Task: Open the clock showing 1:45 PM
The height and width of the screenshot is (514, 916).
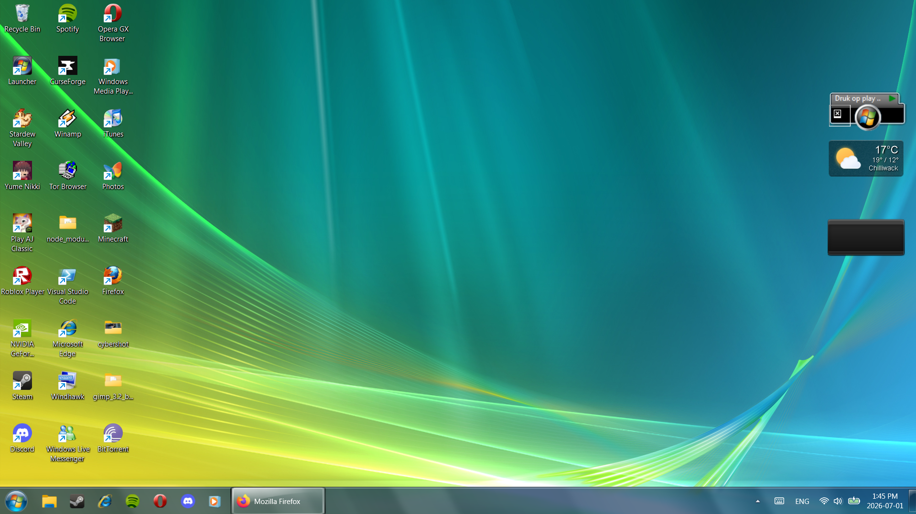Action: coord(885,501)
